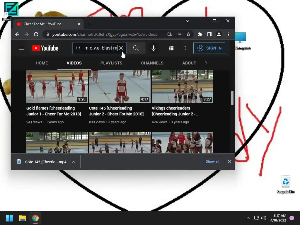Click the Chrome taskbar icon
This screenshot has width=300, height=225.
[x=35, y=218]
